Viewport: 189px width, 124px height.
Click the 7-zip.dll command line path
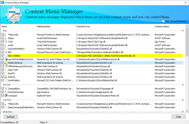91,42
